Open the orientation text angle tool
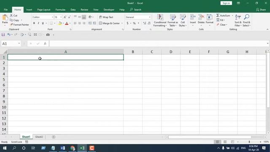The image size is (270, 152). point(90,17)
